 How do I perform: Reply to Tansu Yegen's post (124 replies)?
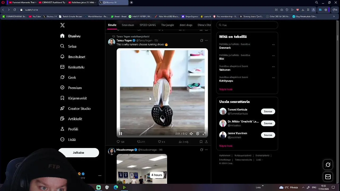pos(121,142)
